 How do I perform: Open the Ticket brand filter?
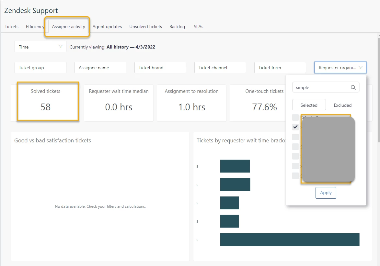point(160,68)
